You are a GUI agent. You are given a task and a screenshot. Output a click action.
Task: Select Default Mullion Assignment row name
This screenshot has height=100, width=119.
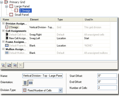click(18, 53)
